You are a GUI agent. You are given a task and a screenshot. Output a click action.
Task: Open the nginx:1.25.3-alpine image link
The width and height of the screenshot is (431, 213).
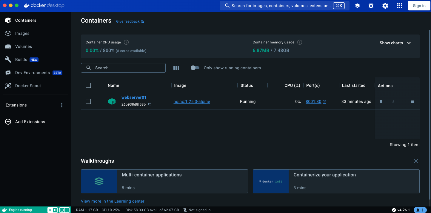[x=192, y=101]
